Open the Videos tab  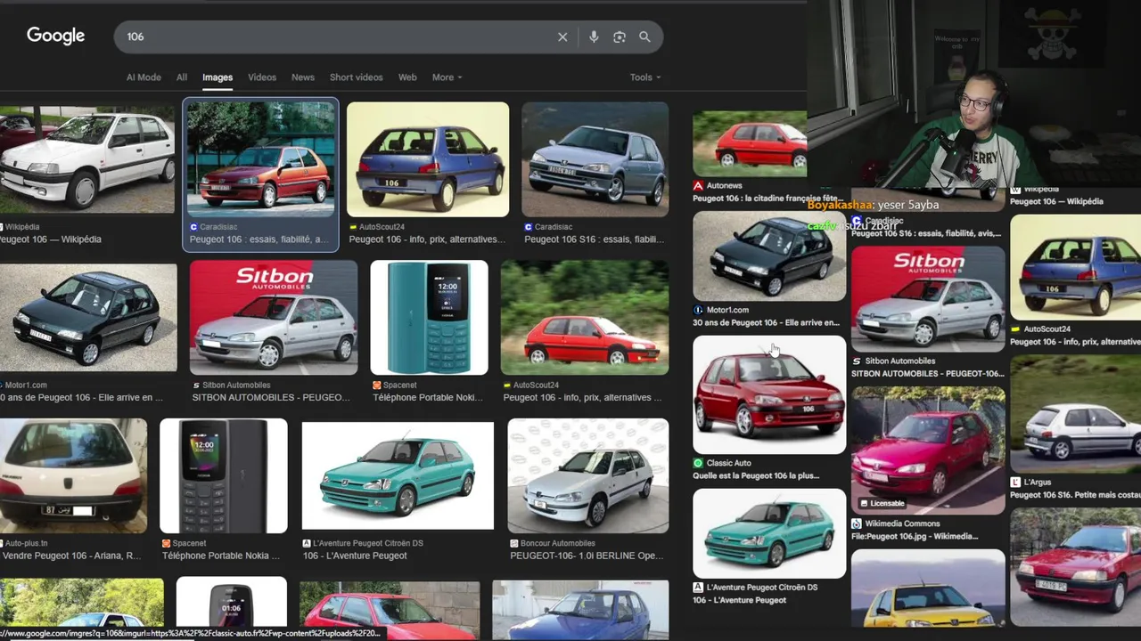[x=262, y=77]
